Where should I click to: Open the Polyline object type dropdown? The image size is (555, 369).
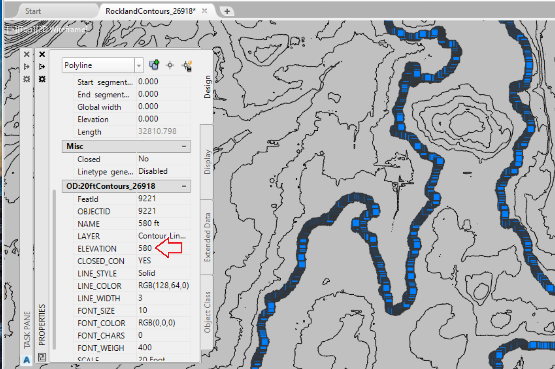click(139, 65)
